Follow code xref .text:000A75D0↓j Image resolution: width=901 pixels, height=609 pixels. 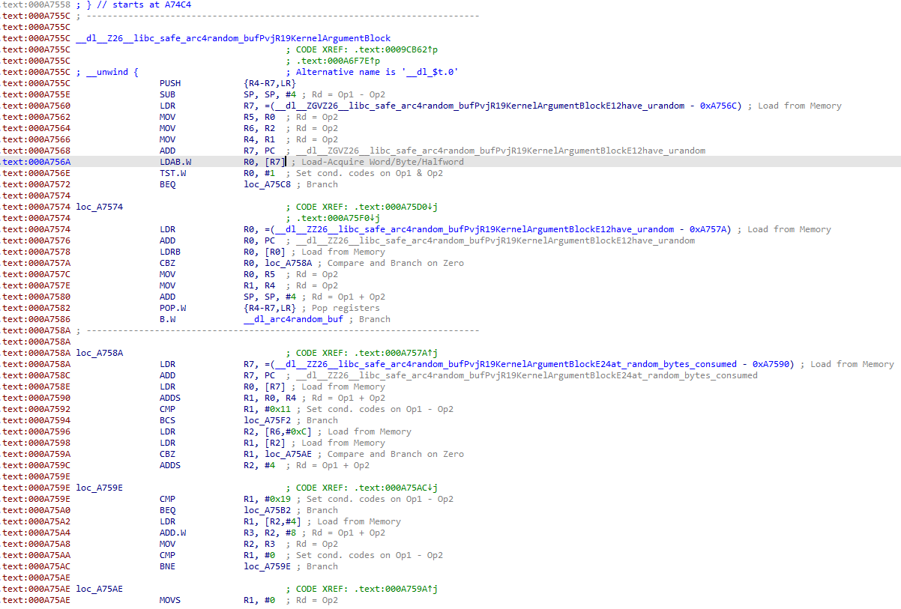pyautogui.click(x=395, y=207)
